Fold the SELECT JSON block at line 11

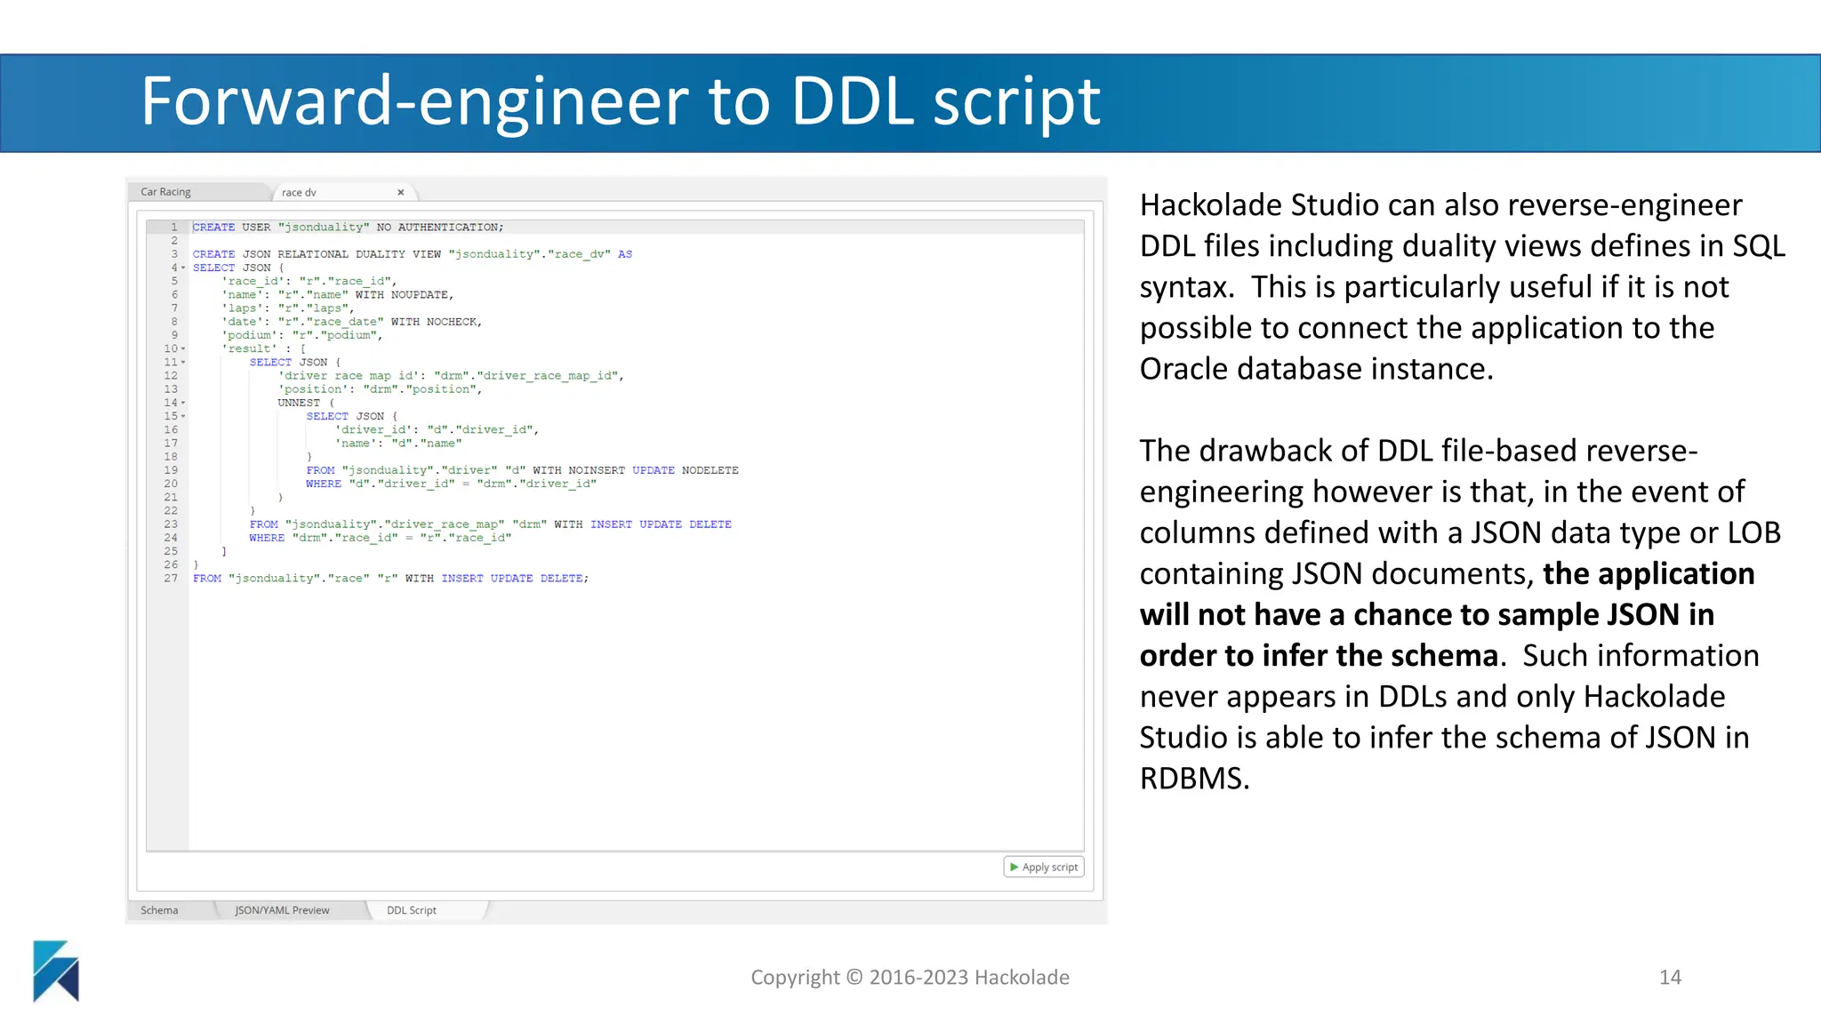point(184,363)
